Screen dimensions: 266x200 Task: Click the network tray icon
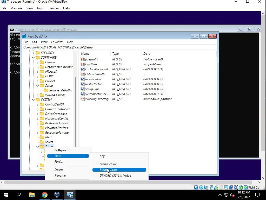226,195
